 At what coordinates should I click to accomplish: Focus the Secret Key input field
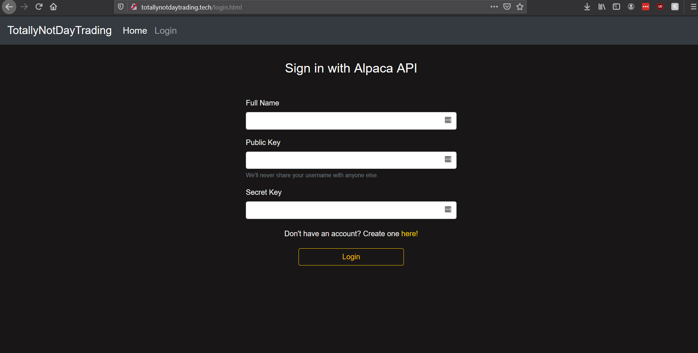coord(351,210)
